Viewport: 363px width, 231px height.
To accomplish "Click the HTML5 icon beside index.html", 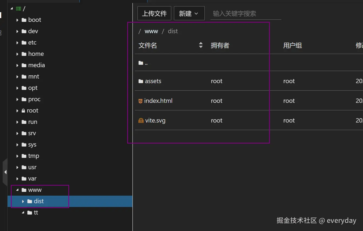I will pyautogui.click(x=140, y=101).
